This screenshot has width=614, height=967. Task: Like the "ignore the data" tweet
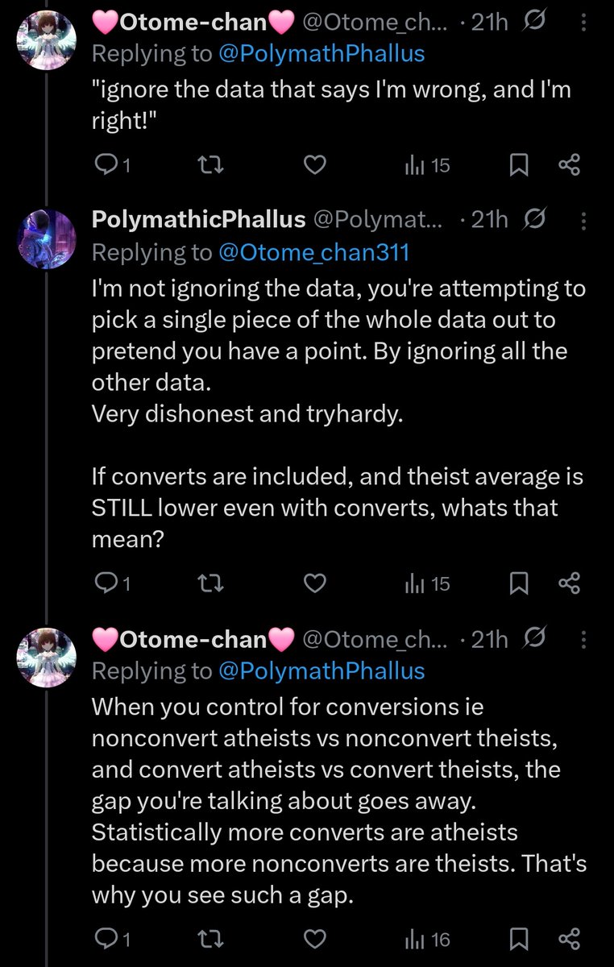[x=314, y=165]
